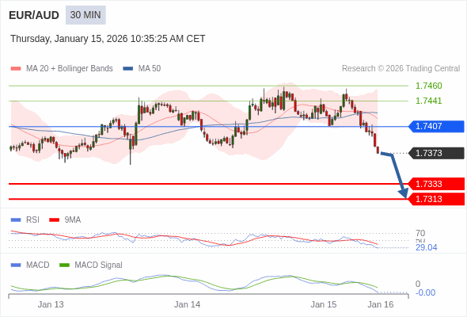Click the RSI 70 level label

(x=420, y=233)
